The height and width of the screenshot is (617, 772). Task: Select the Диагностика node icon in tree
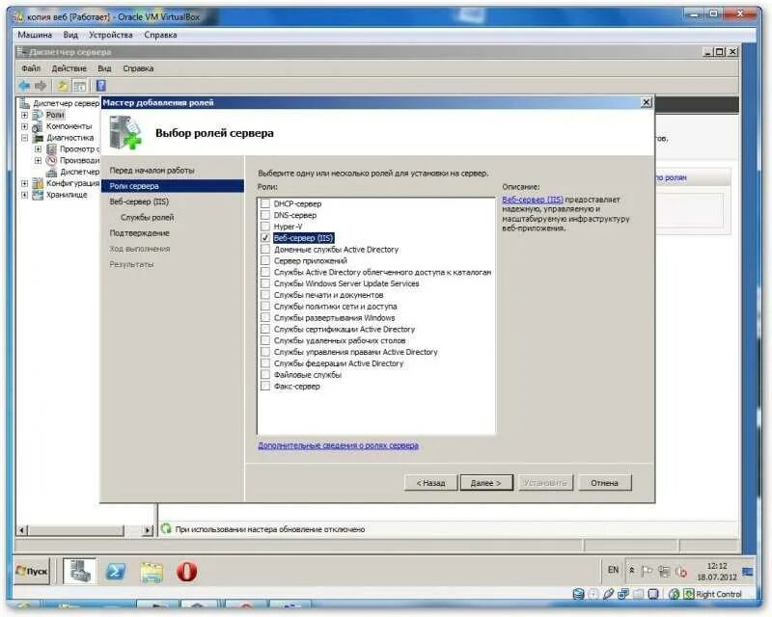[x=38, y=138]
